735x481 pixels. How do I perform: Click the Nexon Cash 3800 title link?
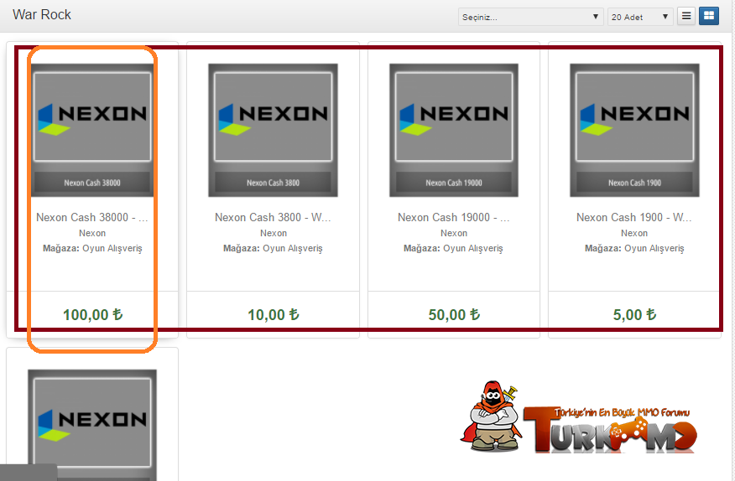pyautogui.click(x=273, y=217)
